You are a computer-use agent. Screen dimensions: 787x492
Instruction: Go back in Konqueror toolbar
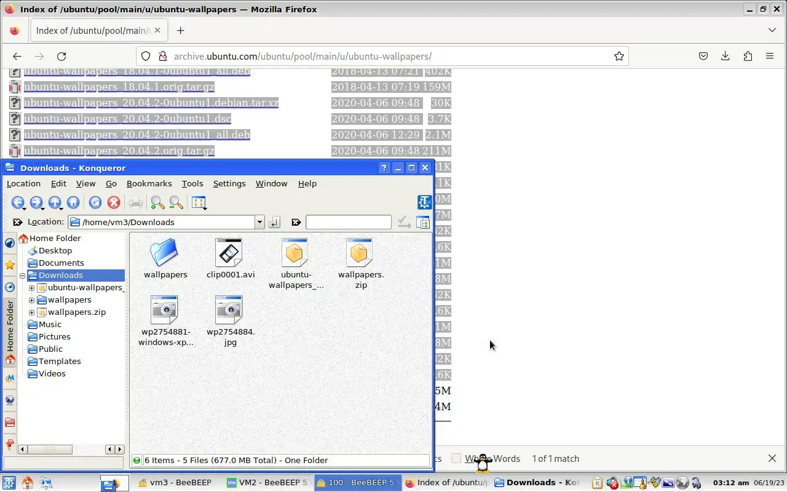coord(17,202)
